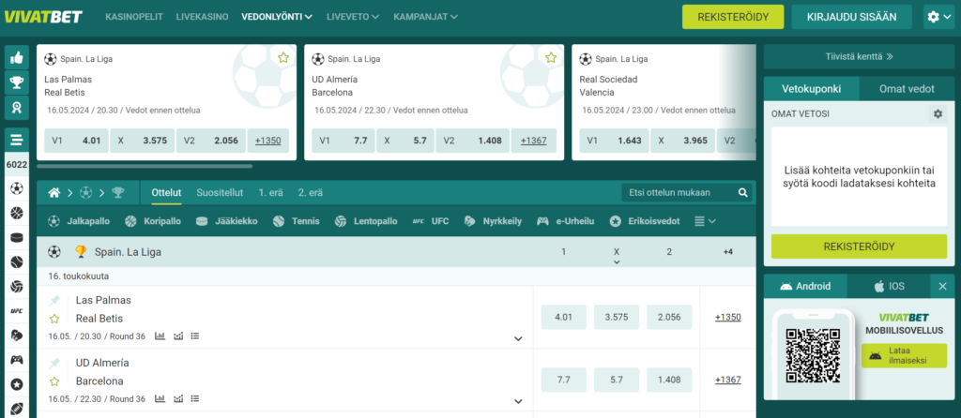Toggle favorite star for UD Almería row

coord(54,381)
